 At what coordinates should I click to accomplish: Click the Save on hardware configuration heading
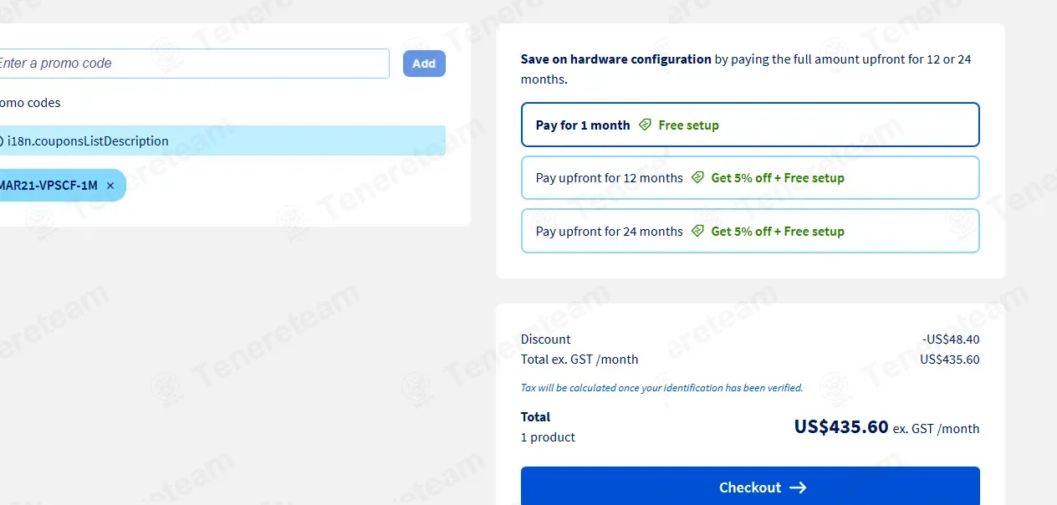[615, 59]
